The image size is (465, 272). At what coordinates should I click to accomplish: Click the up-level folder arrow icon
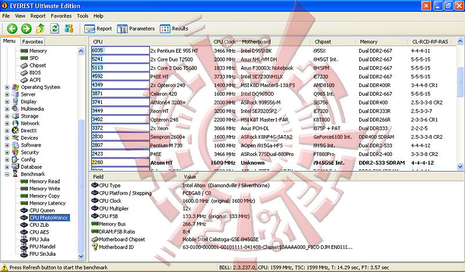pyautogui.click(x=40, y=29)
